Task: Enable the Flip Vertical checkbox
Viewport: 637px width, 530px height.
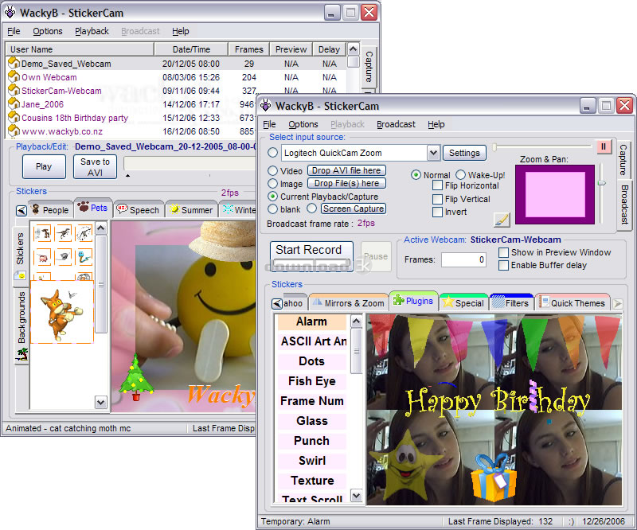Action: tap(437, 199)
